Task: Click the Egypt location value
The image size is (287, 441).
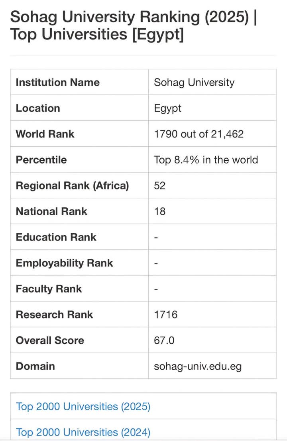Action: click(167, 108)
